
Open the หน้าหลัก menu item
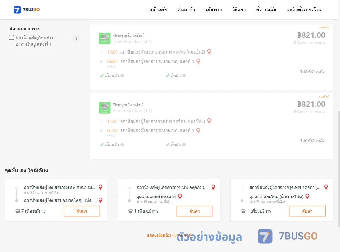tap(158, 9)
